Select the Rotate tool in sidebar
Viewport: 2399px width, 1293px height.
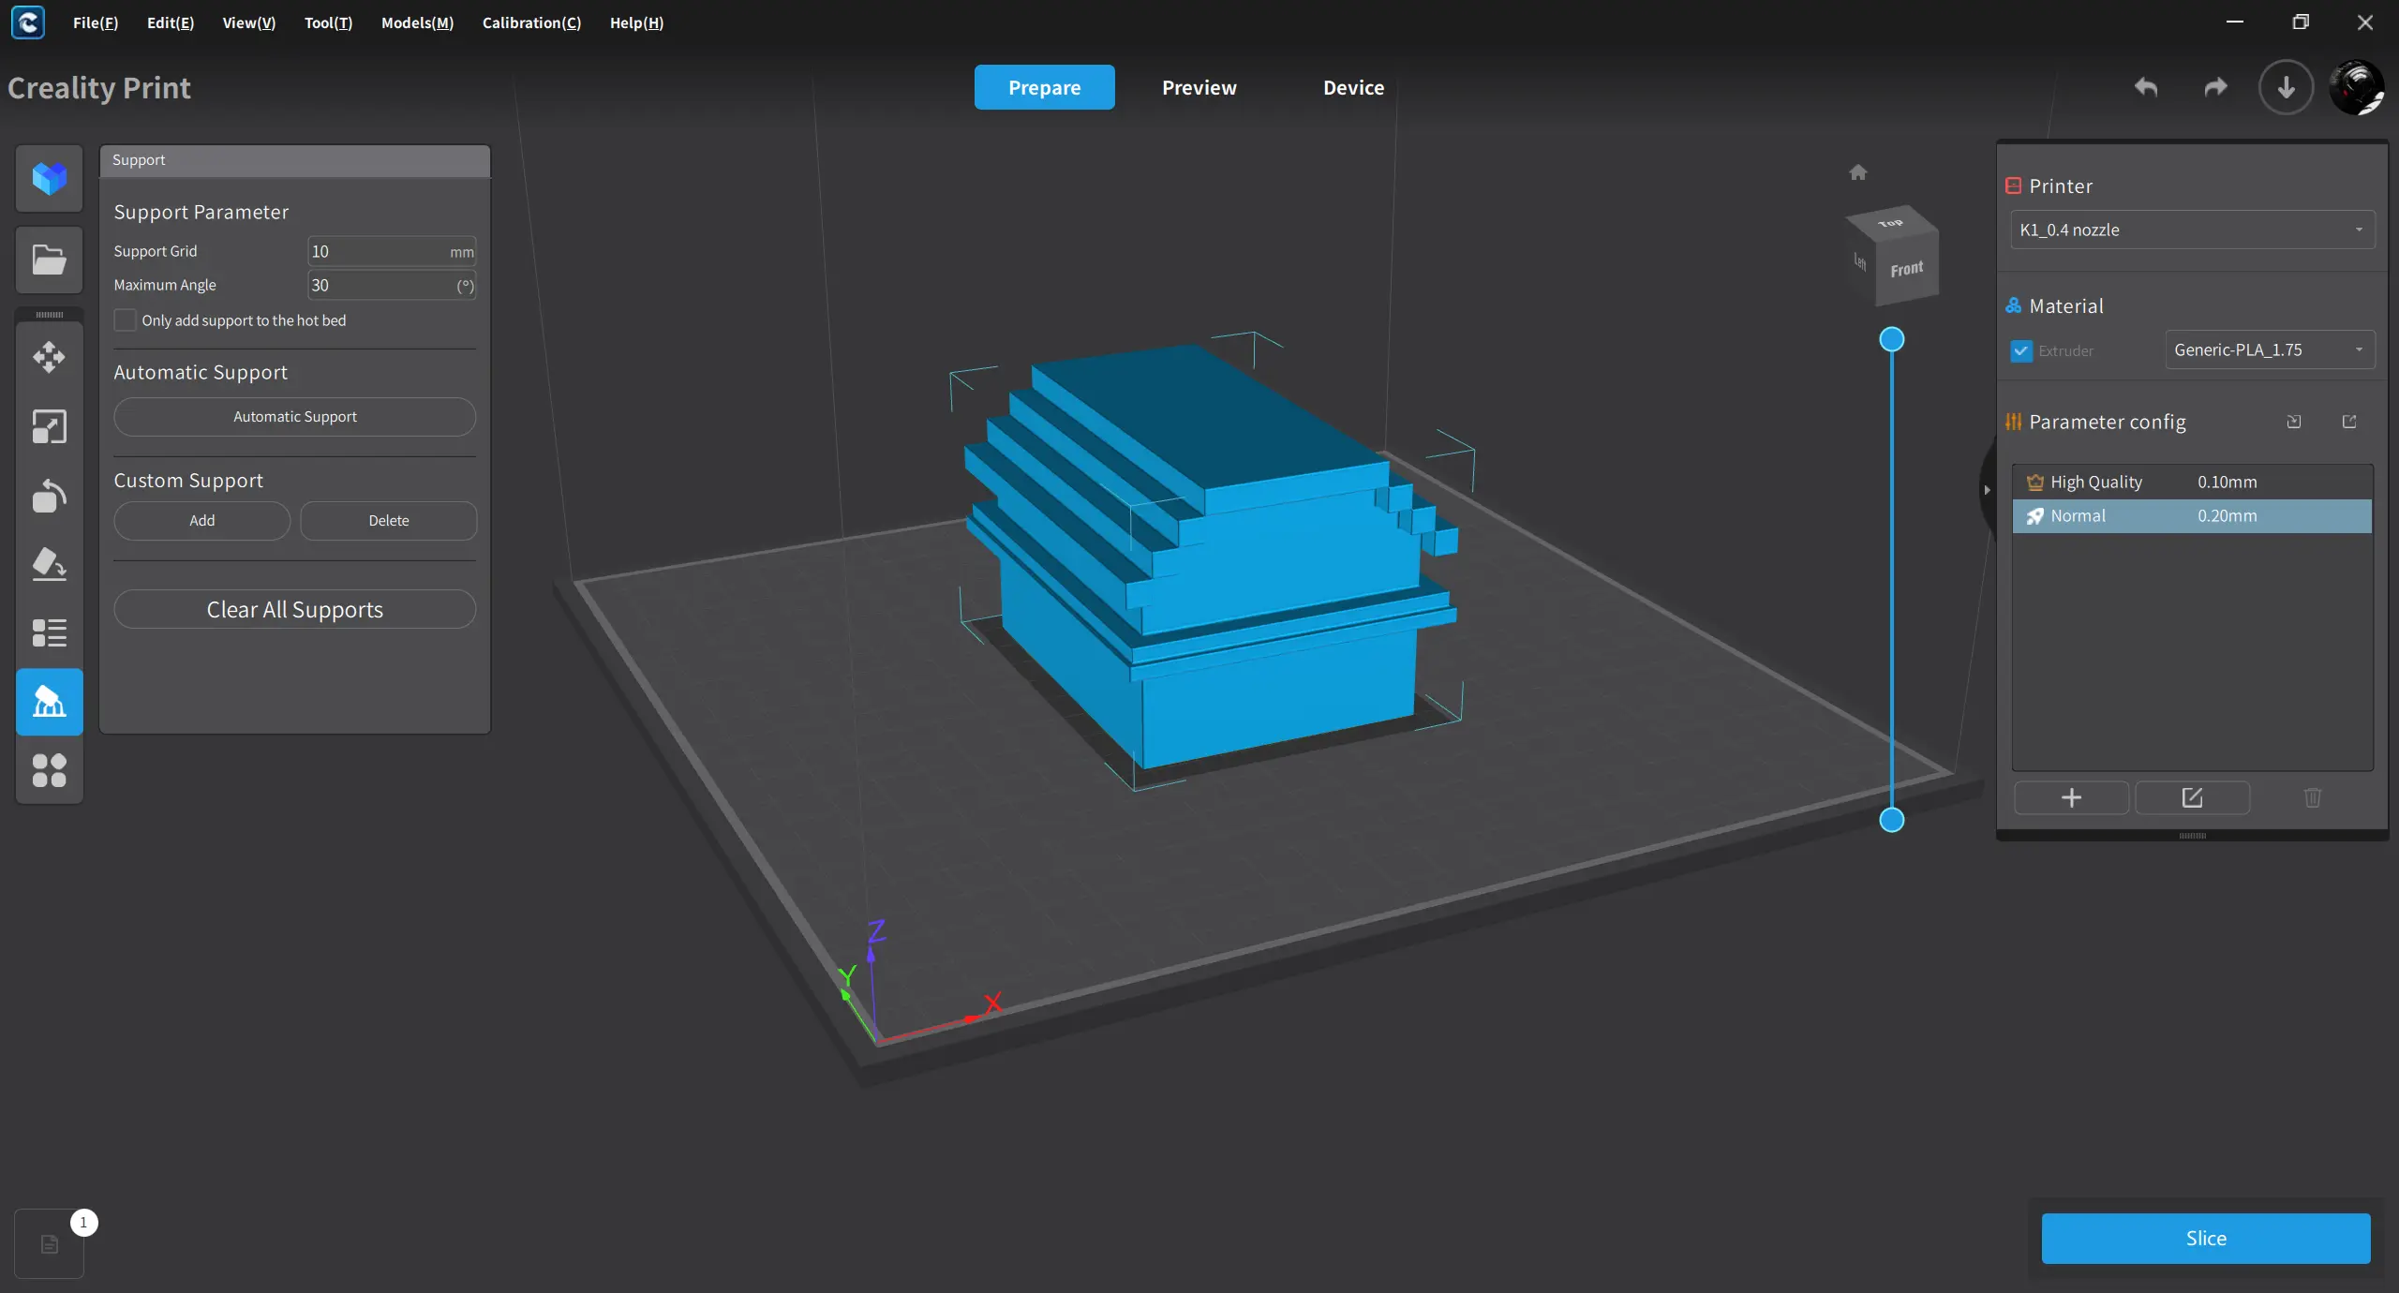tap(50, 495)
